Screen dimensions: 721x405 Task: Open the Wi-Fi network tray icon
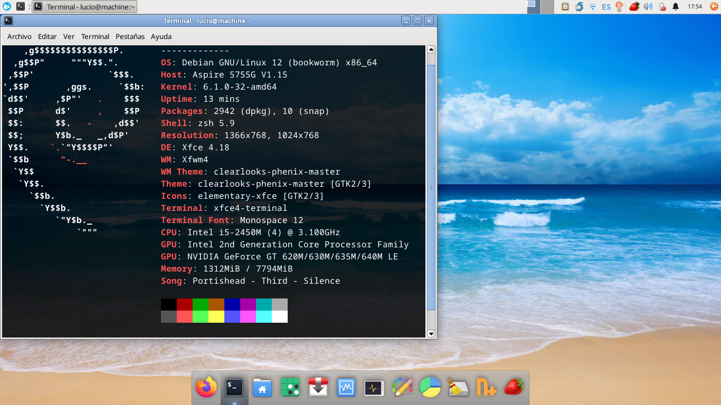click(x=593, y=7)
